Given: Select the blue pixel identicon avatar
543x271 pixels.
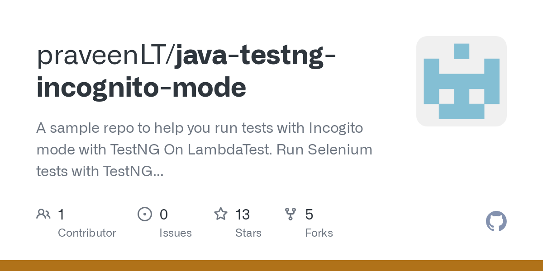Looking at the screenshot, I should tap(461, 81).
